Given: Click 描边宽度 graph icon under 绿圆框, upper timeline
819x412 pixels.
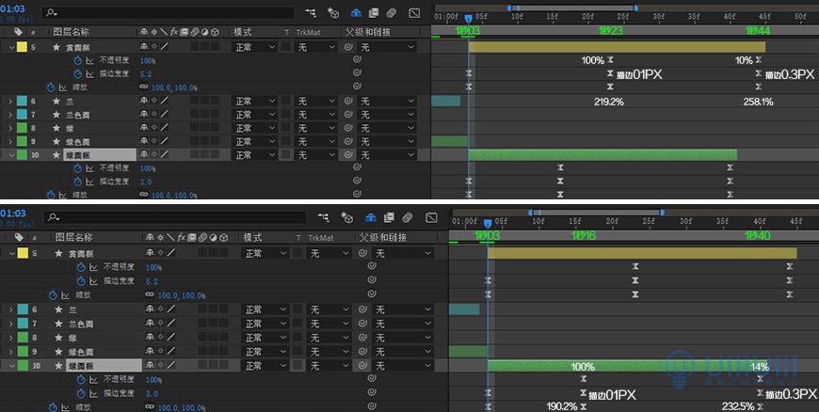Looking at the screenshot, I should coord(90,182).
